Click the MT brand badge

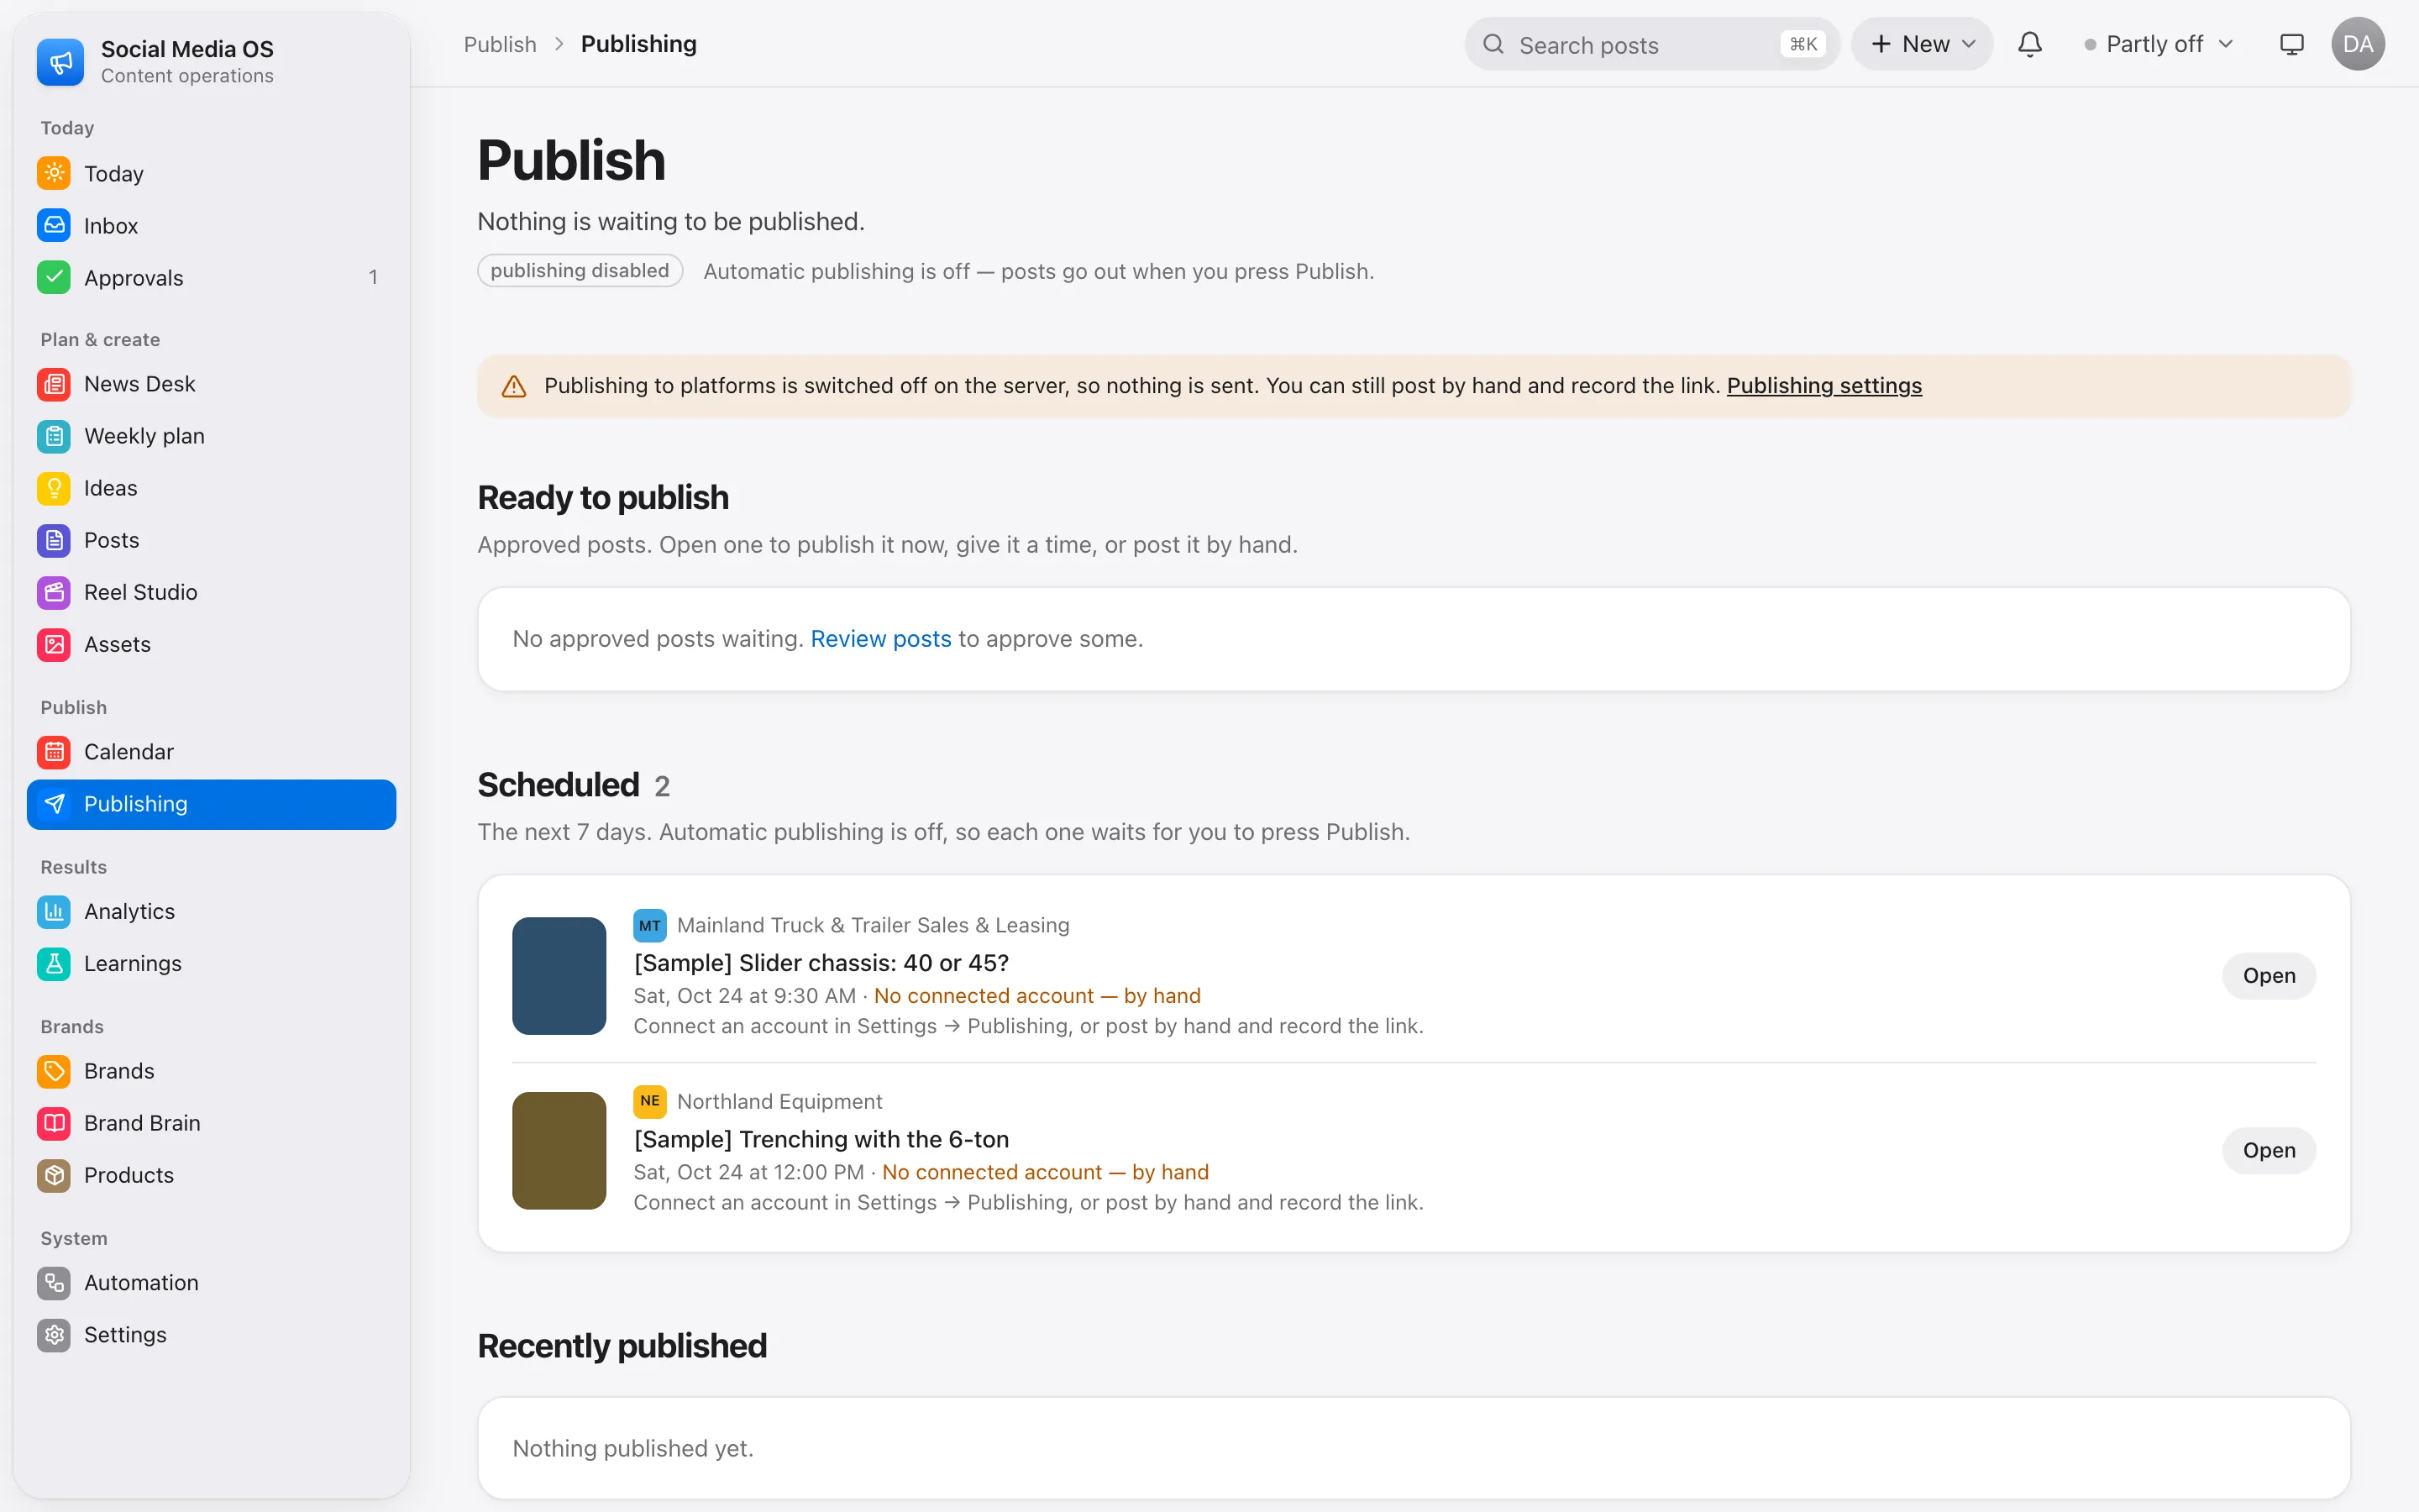point(650,925)
